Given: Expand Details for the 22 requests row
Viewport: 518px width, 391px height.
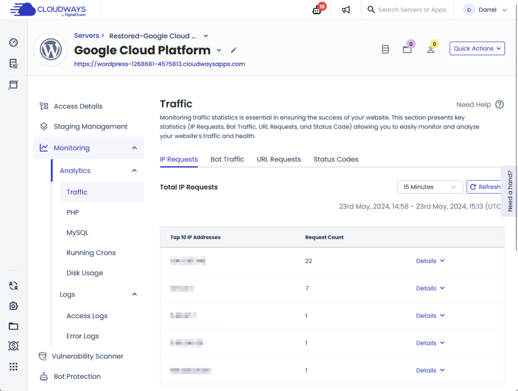Looking at the screenshot, I should 430,261.
